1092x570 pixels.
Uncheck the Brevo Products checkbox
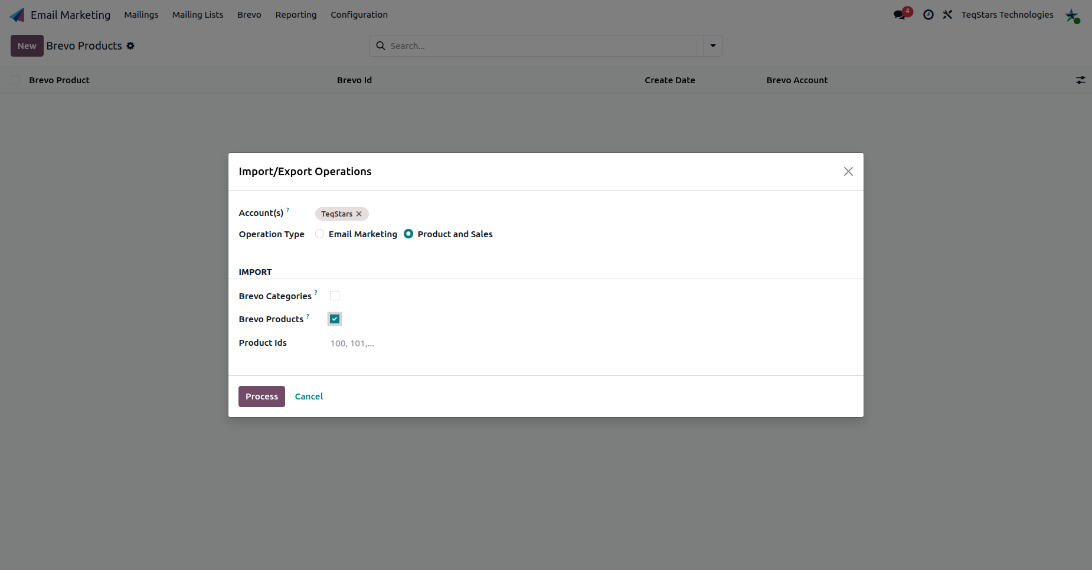pos(335,319)
